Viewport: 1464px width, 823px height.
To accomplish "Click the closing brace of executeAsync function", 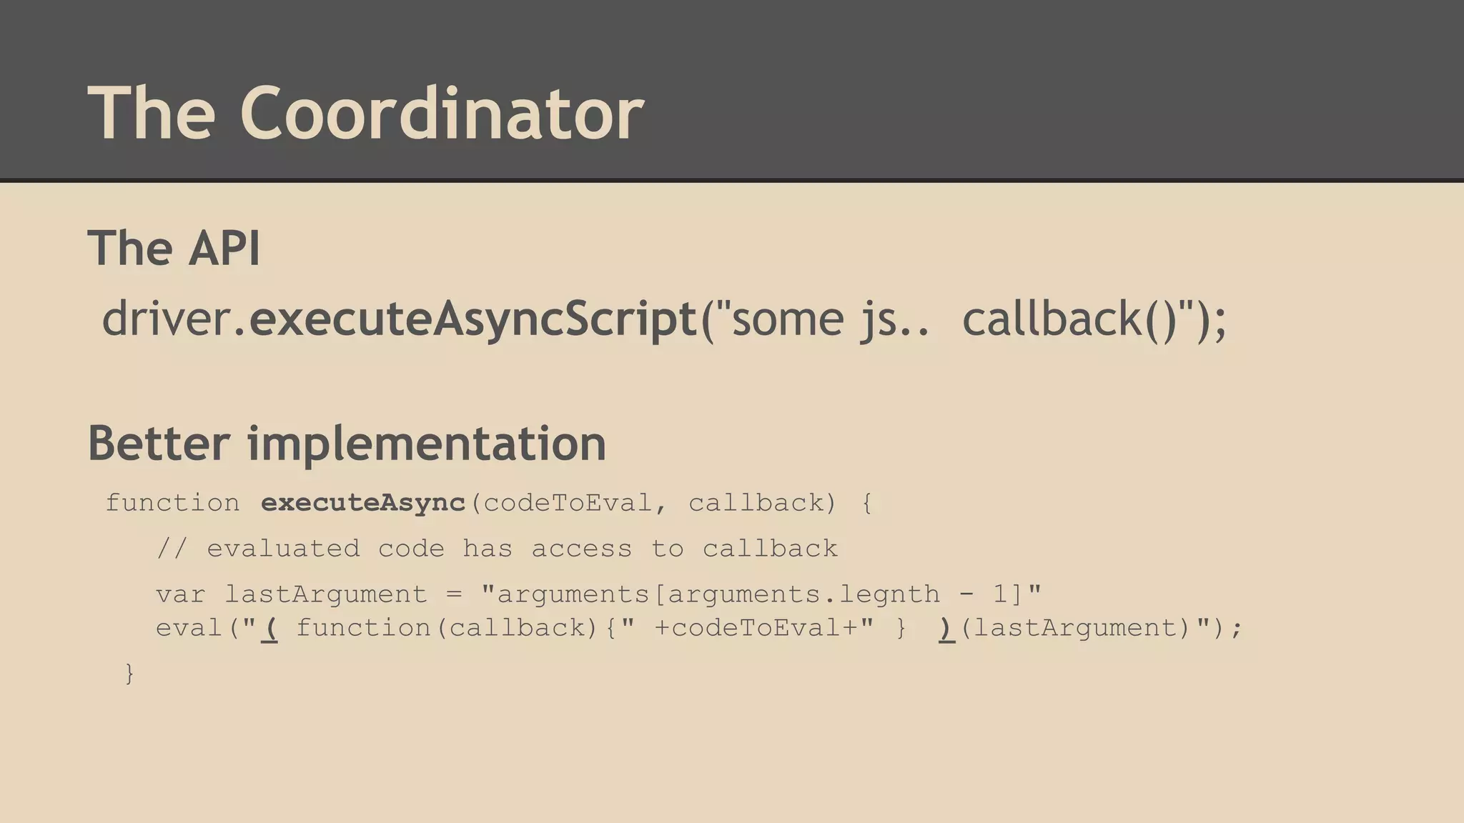I will coord(129,673).
